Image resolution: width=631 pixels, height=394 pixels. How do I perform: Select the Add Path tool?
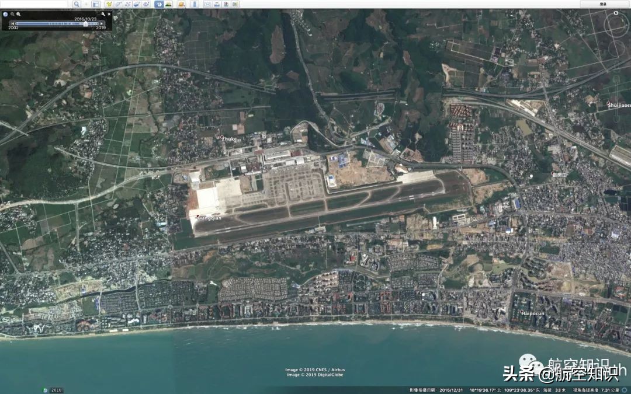(127, 4)
